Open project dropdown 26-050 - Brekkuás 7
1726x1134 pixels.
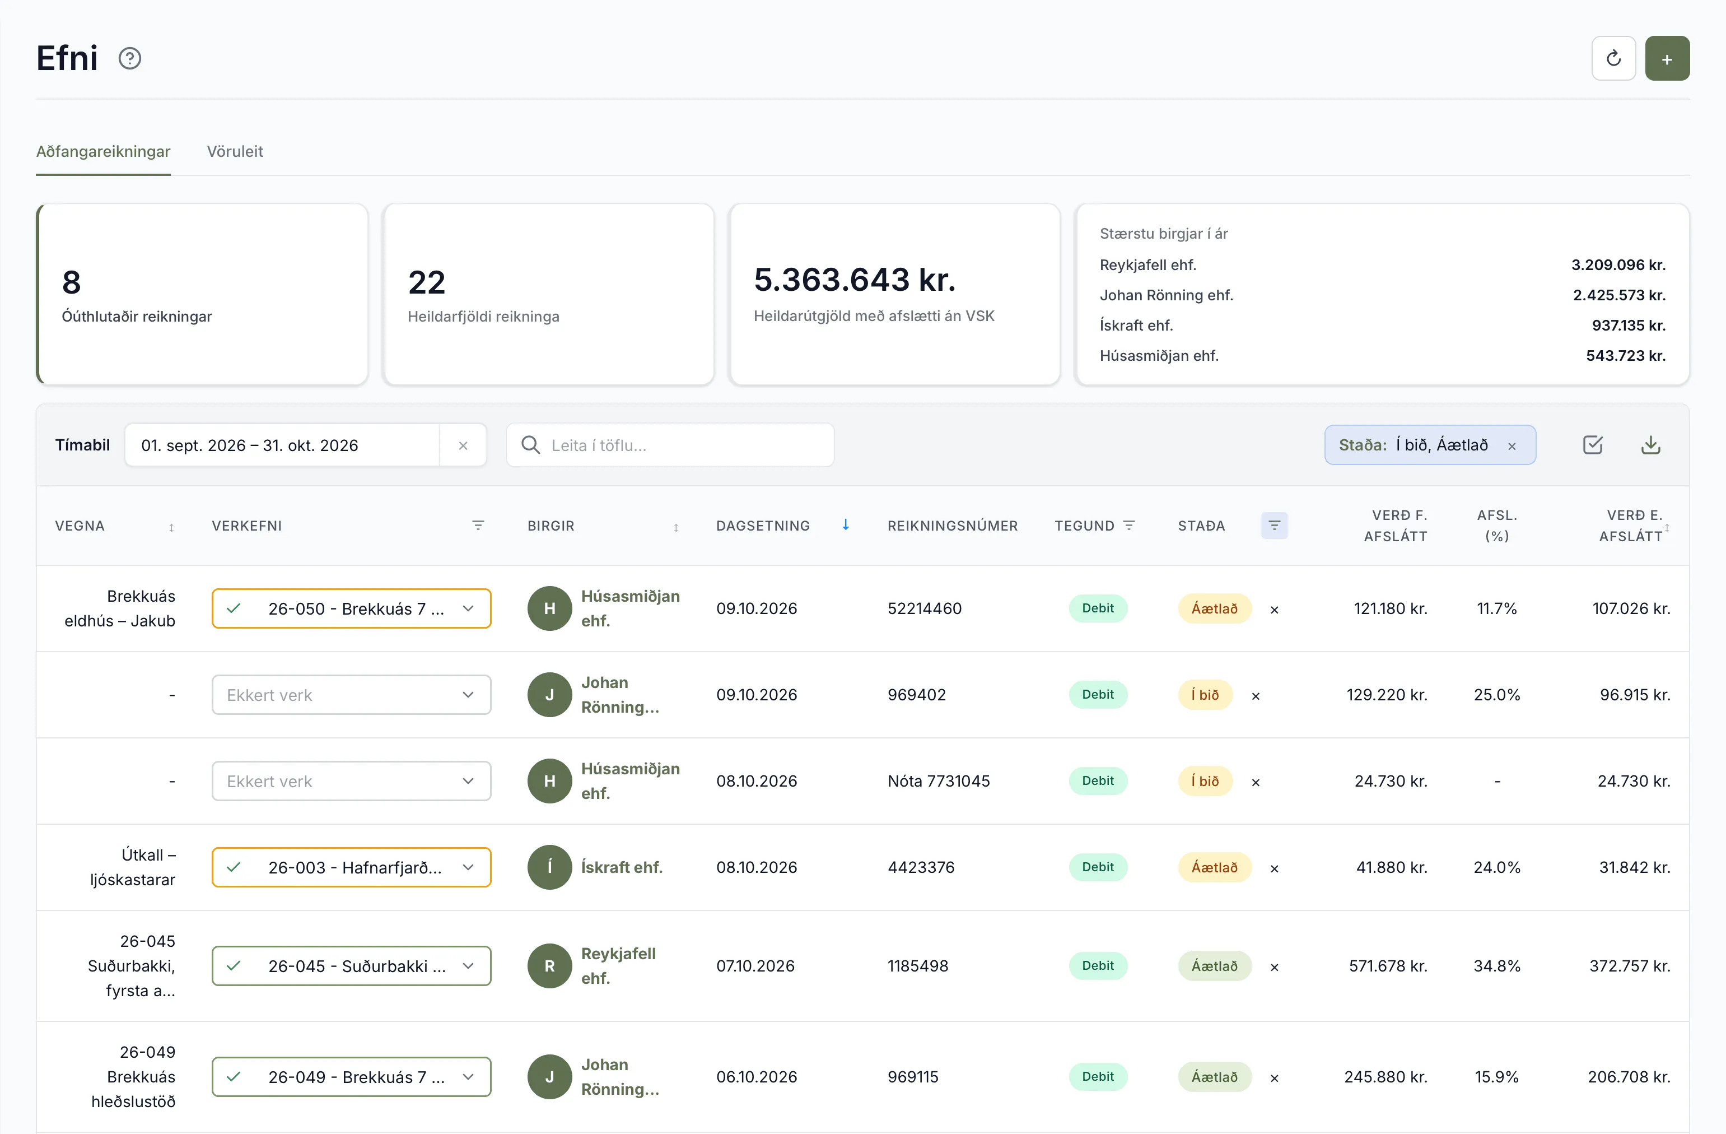(x=351, y=608)
